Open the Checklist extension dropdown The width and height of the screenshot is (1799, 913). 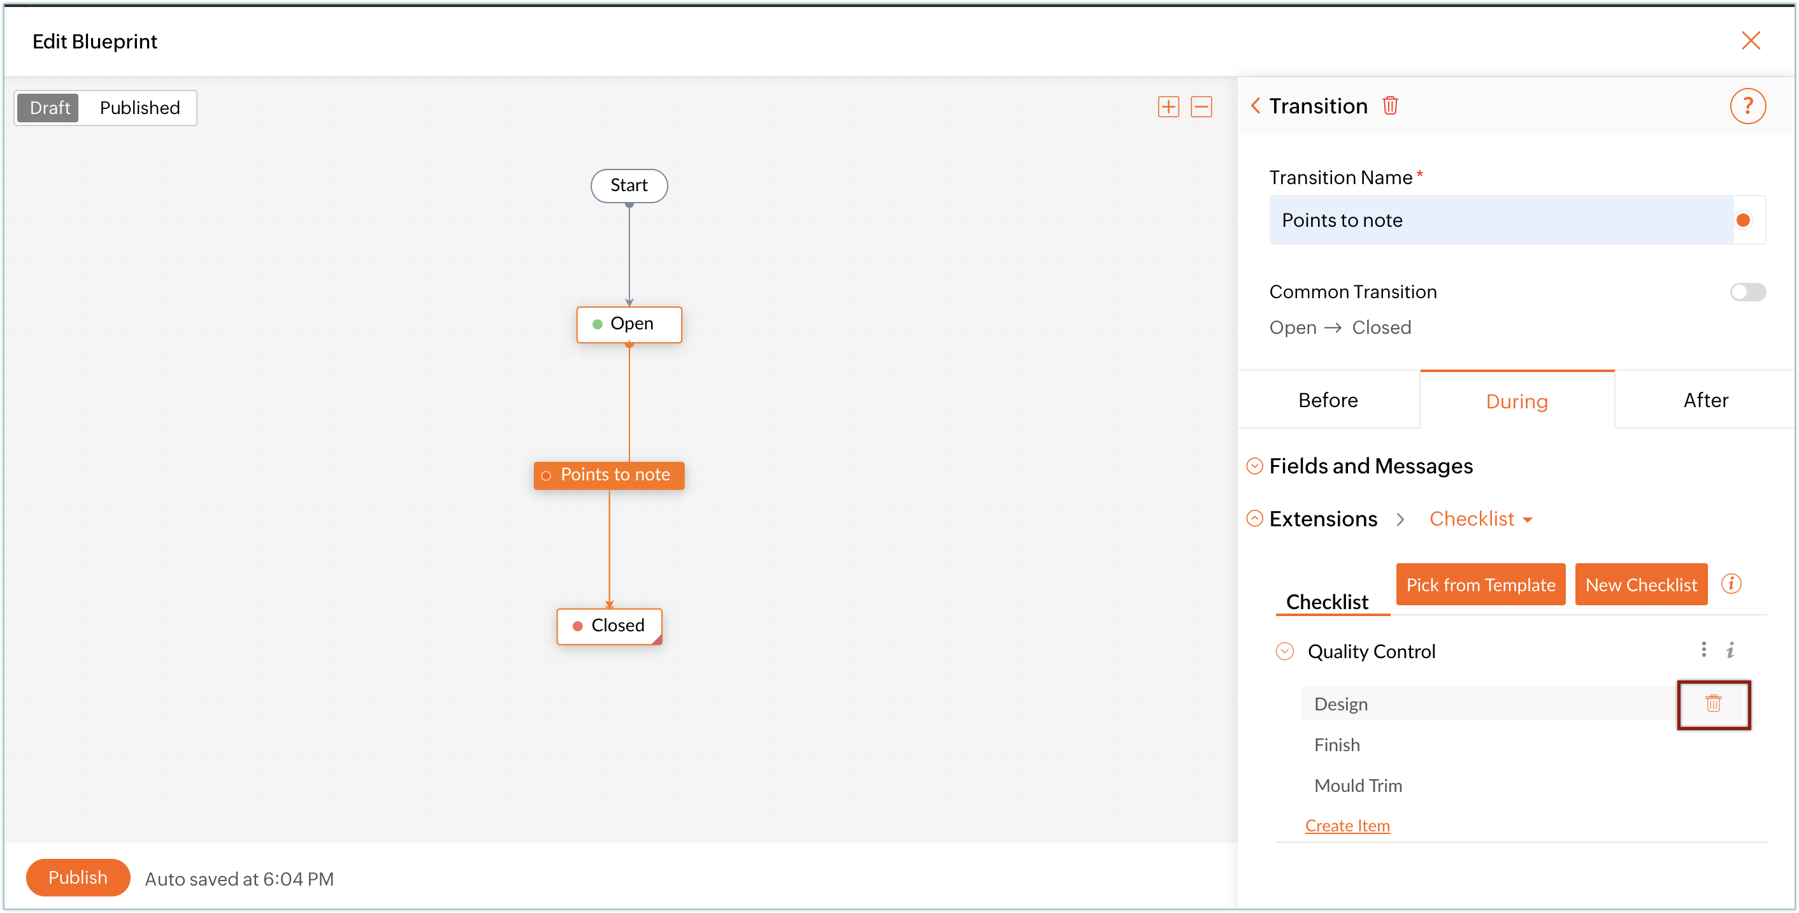[1480, 519]
